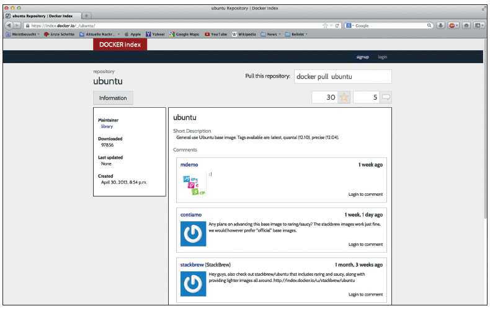
Task: Open the bookmarks menu toolbar button
Action: [478, 25]
